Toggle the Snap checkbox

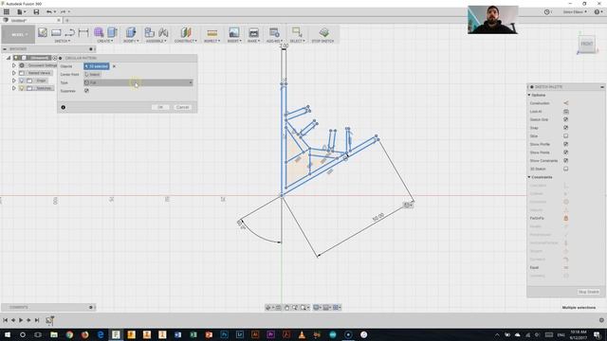point(565,128)
